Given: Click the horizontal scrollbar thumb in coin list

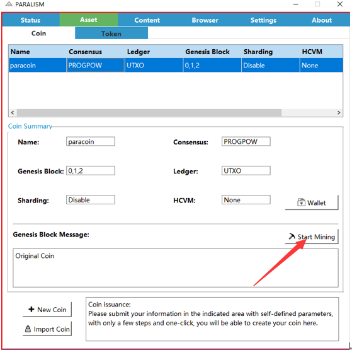Looking at the screenshot, I should (x=149, y=112).
